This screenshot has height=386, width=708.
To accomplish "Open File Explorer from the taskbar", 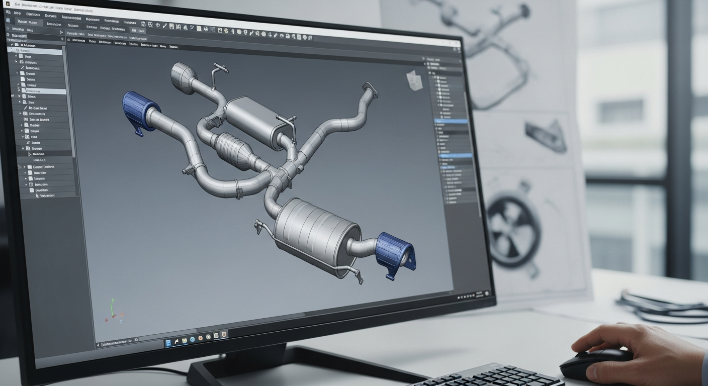I will pos(184,341).
